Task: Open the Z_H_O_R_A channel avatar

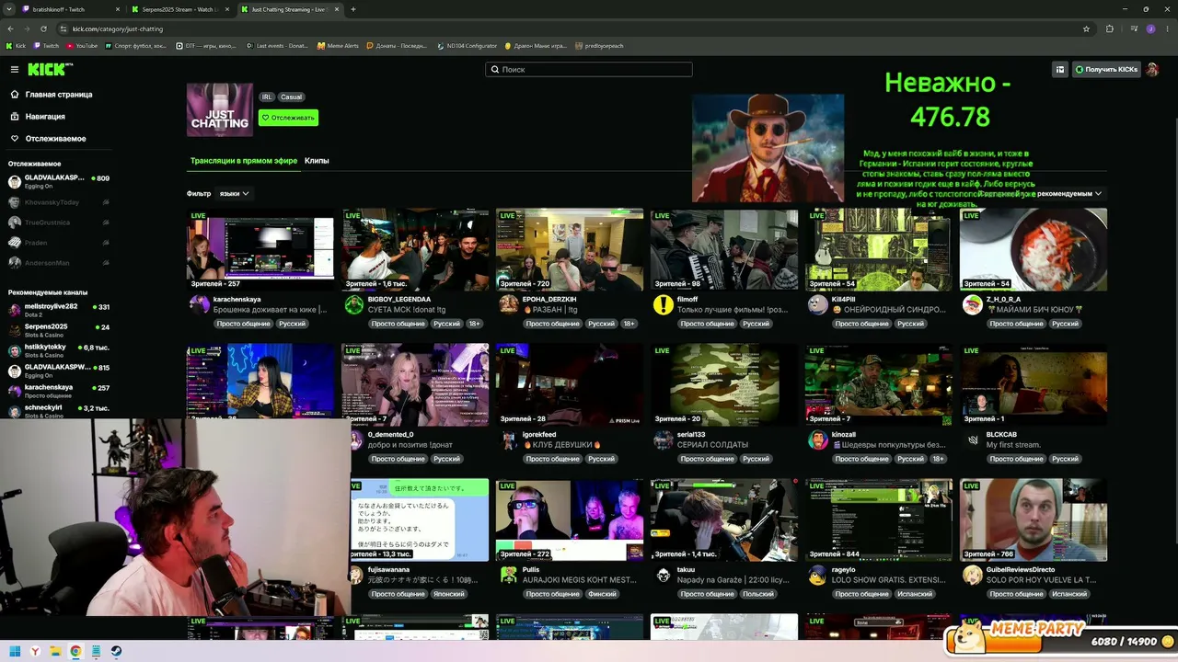Action: pyautogui.click(x=972, y=305)
